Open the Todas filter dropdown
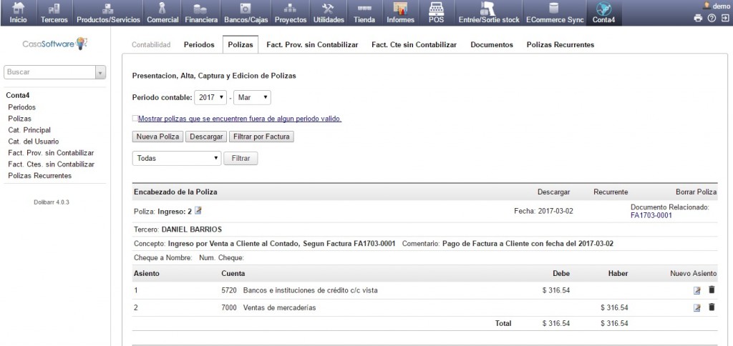733x346 pixels. (x=177, y=158)
